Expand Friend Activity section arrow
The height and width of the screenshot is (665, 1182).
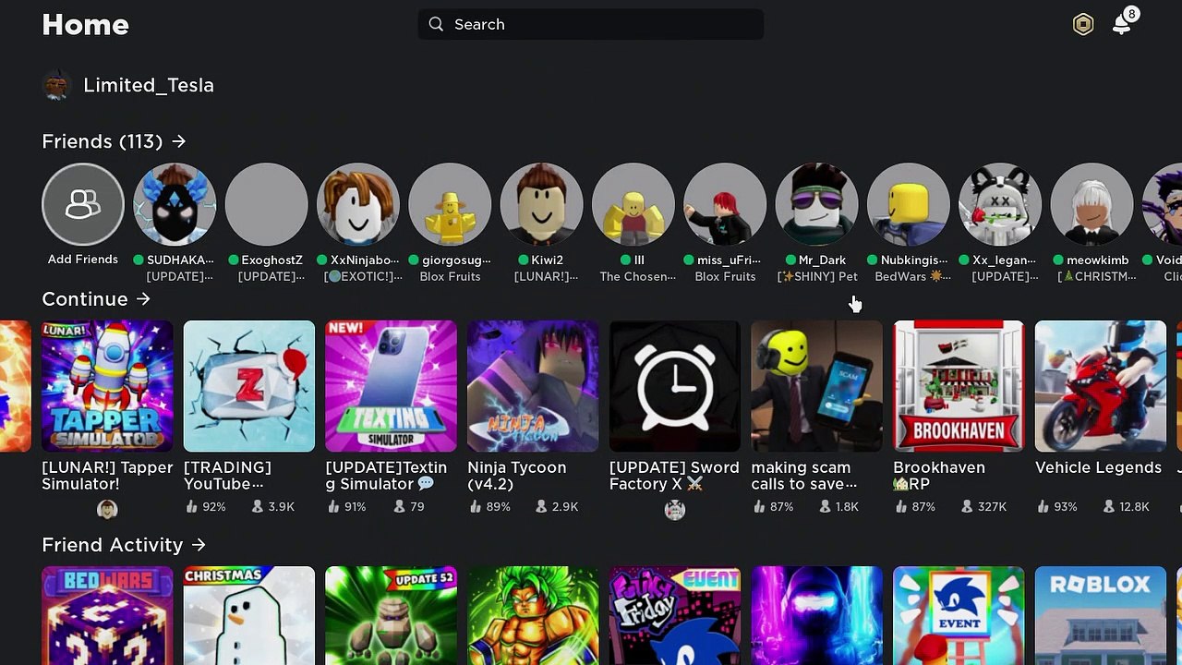point(199,545)
